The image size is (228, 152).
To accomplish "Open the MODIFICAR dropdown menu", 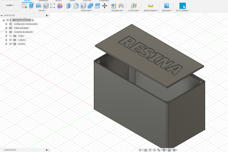I will point(86,11).
